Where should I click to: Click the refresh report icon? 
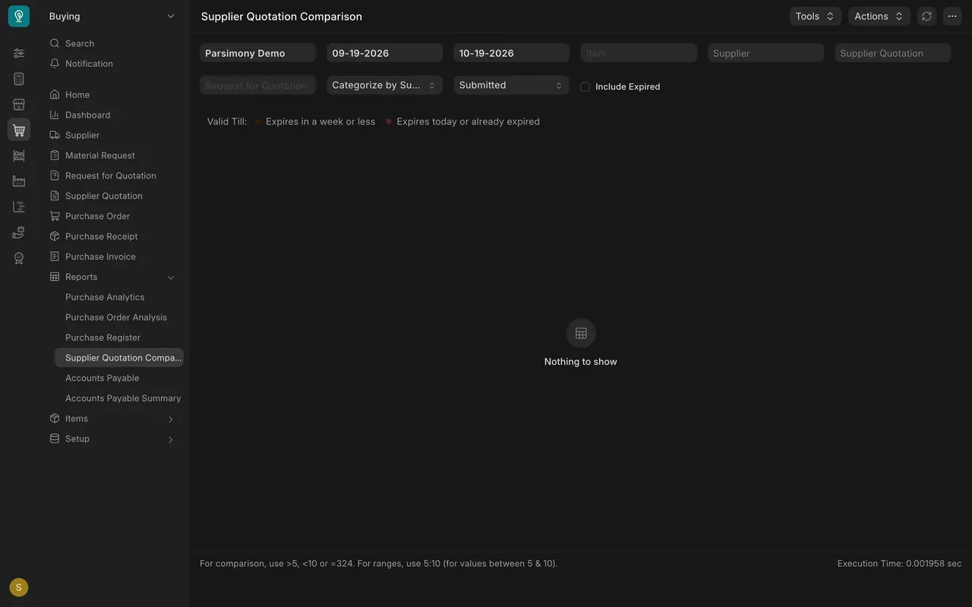(x=926, y=16)
